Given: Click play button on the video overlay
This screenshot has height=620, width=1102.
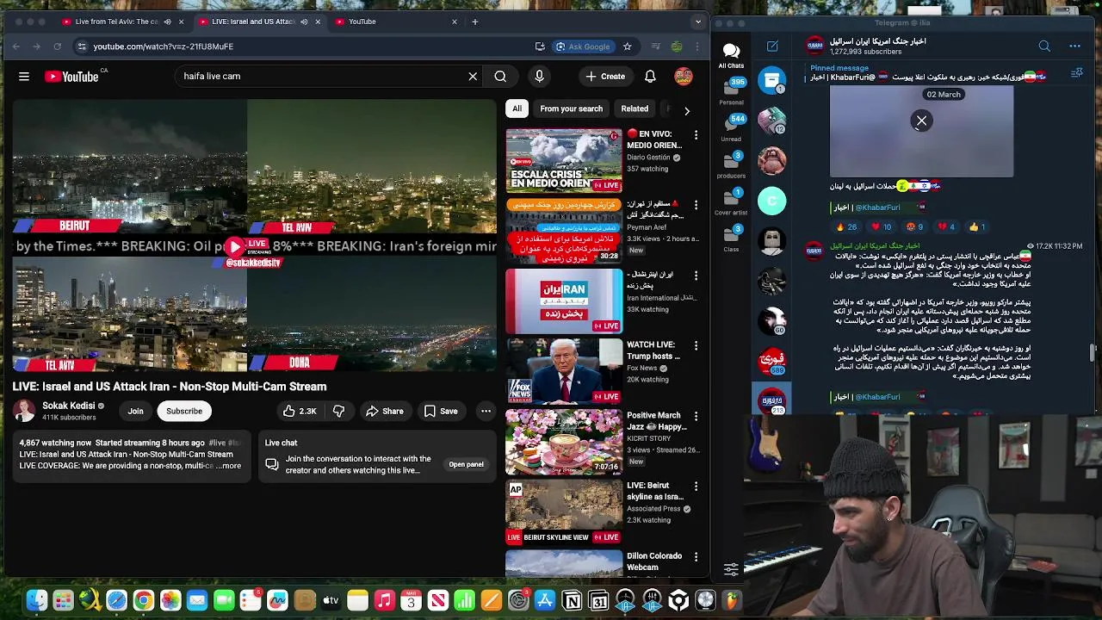Looking at the screenshot, I should (x=235, y=247).
